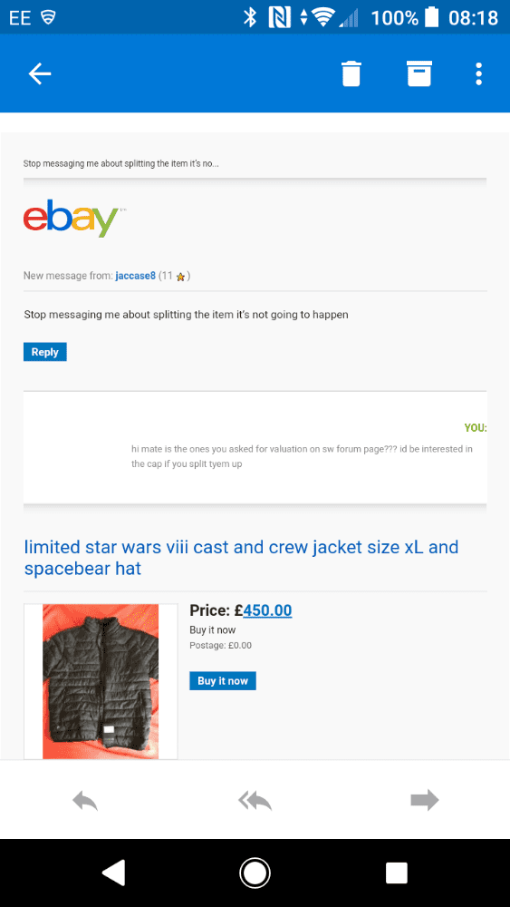The width and height of the screenshot is (510, 907).
Task: Tap the quoted YOU message box
Action: 255,447
